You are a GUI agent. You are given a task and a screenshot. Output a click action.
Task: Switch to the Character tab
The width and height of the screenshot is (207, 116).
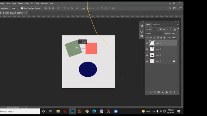pos(156,24)
